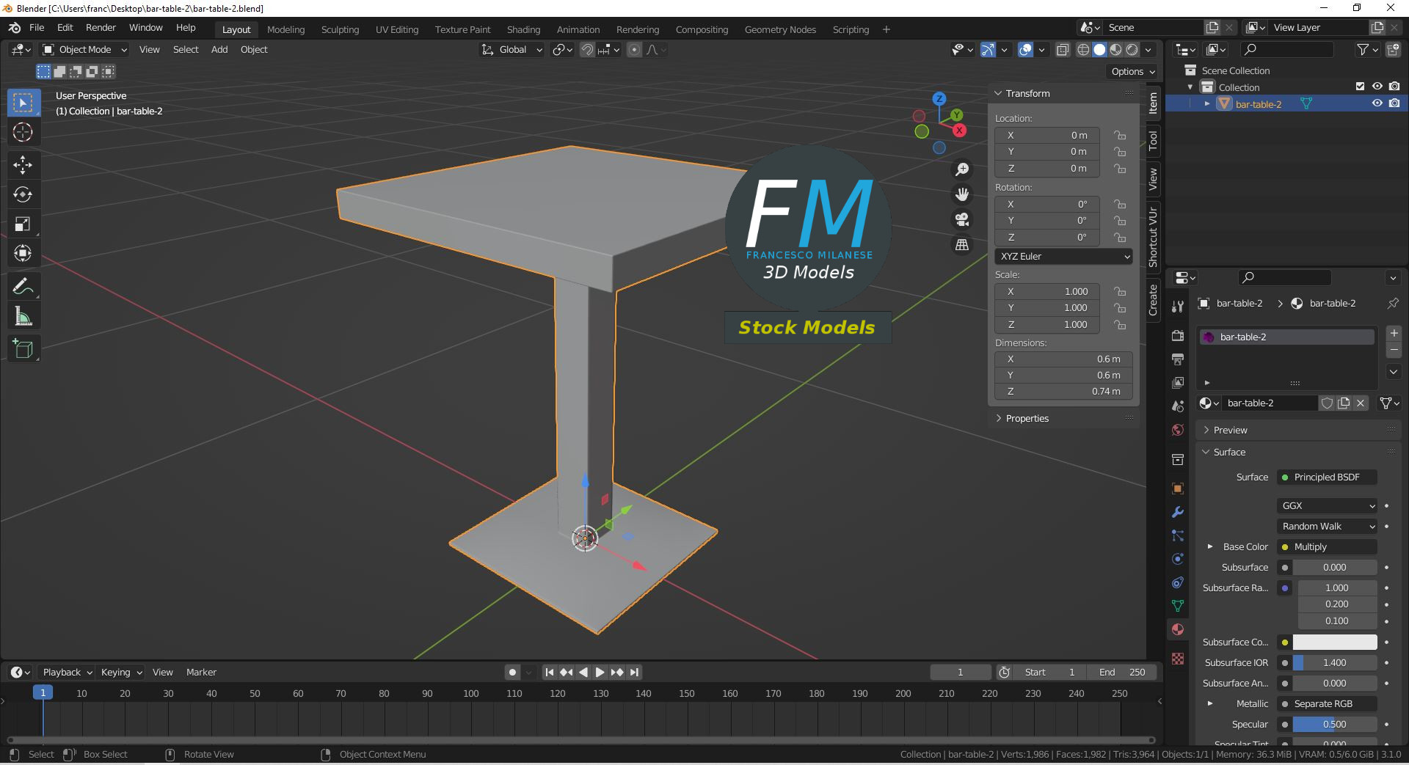The width and height of the screenshot is (1409, 765).
Task: Open the Object Mode dropdown
Action: coord(84,50)
